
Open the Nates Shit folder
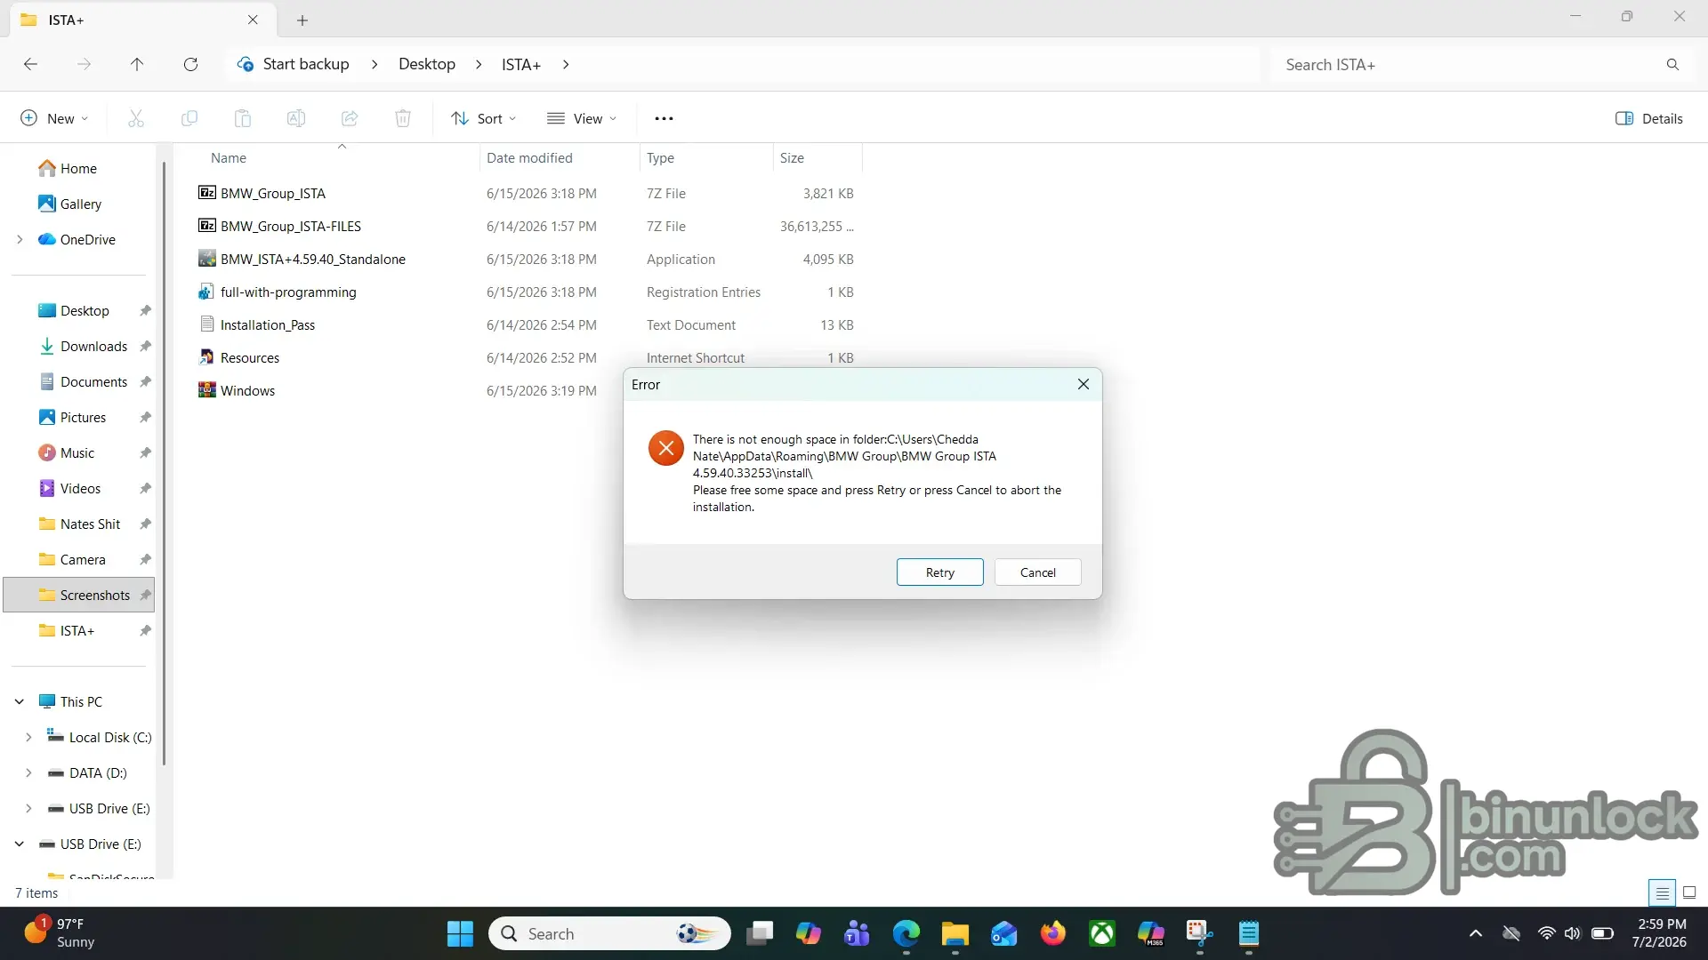pos(90,524)
